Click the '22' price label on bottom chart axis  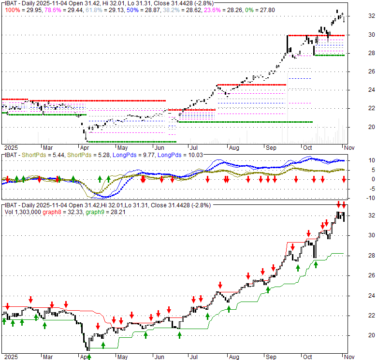tap(372, 315)
